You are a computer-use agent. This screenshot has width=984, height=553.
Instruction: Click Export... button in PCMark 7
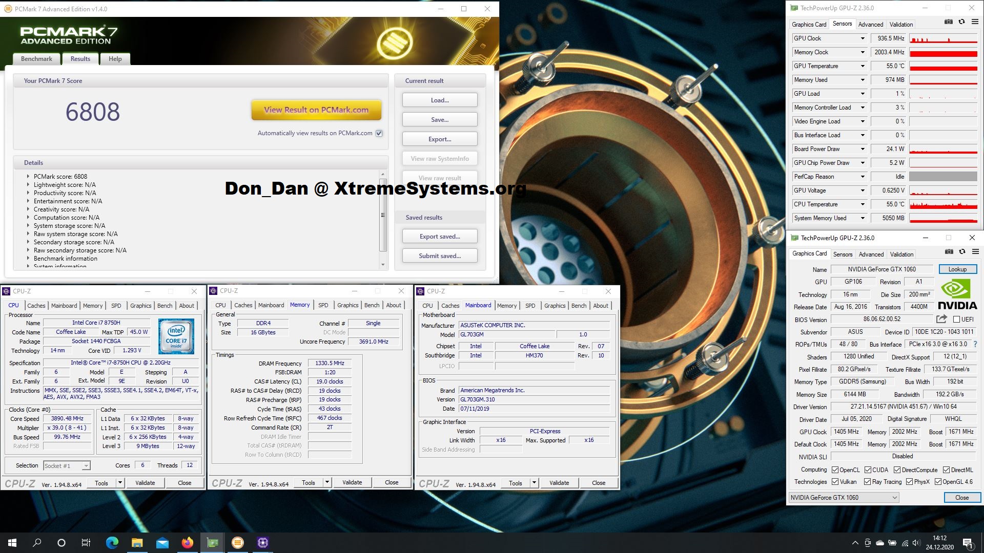coord(440,139)
